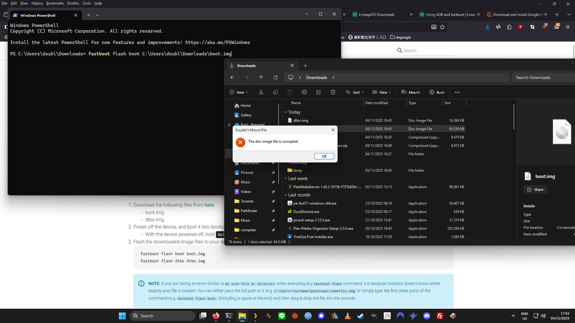
Task: Click the Copy icon in Explorer toolbar
Action: (x=275, y=92)
